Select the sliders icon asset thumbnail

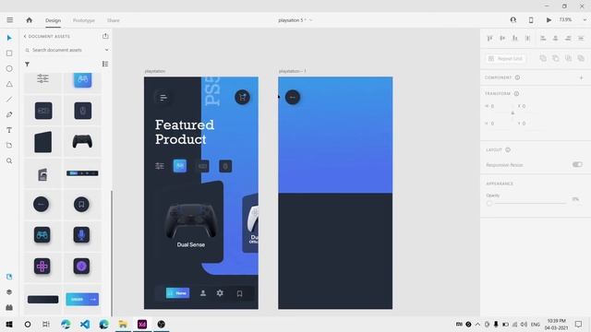click(42, 78)
